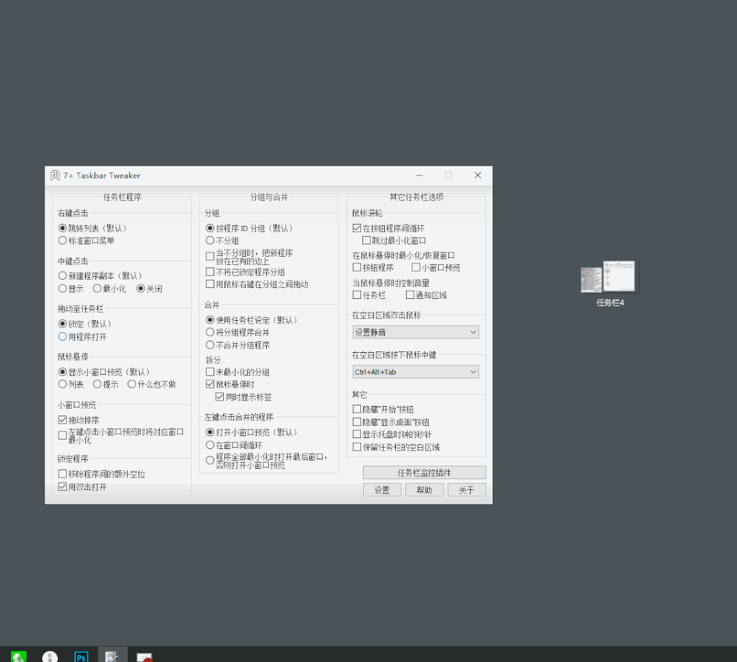Select the 标准窗口菜单 radio button
This screenshot has height=662, width=737.
(x=63, y=240)
